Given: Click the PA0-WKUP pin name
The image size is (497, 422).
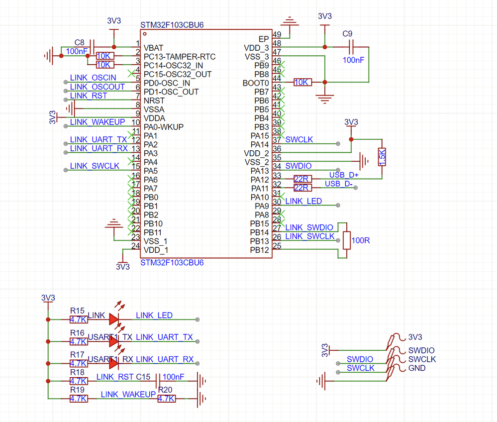Looking at the screenshot, I should click(164, 127).
